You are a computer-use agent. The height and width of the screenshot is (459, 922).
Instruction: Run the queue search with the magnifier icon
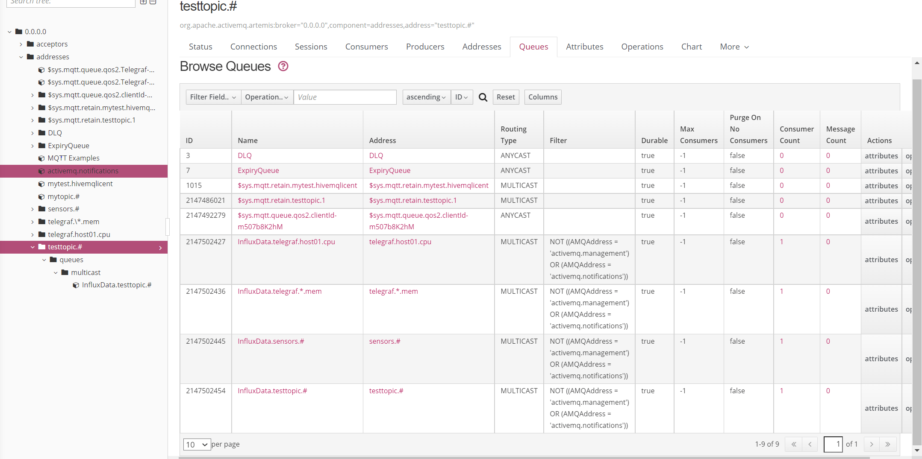(x=483, y=97)
